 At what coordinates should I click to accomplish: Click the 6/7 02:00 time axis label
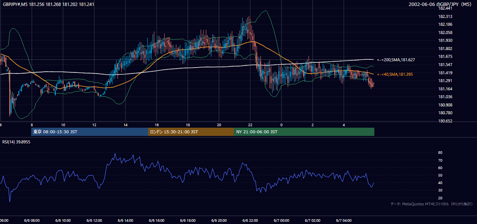(312, 221)
